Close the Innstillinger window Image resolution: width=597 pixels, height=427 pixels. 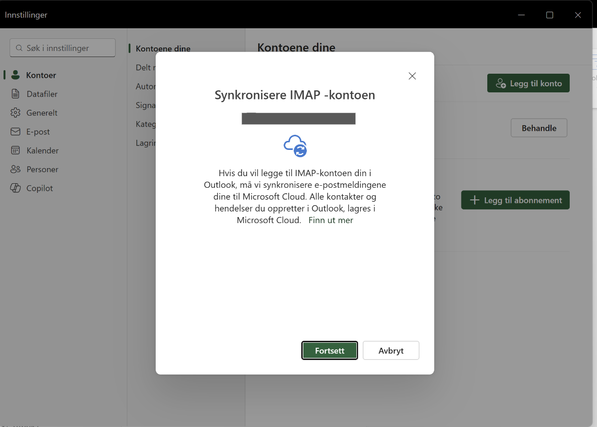tap(578, 15)
